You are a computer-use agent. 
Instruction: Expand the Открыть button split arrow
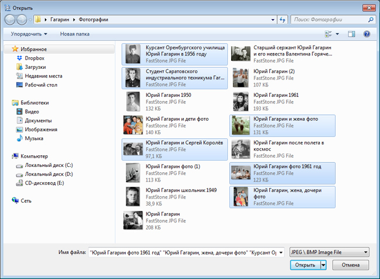323,265
